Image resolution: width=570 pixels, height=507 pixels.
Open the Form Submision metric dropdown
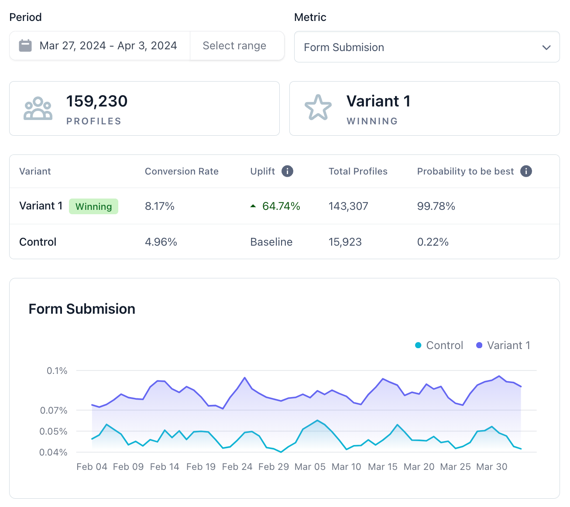pyautogui.click(x=427, y=47)
